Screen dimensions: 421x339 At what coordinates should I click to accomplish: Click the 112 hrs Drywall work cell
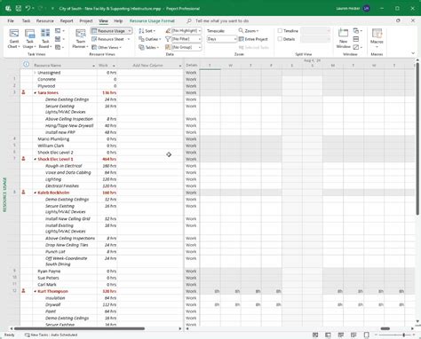(107, 304)
